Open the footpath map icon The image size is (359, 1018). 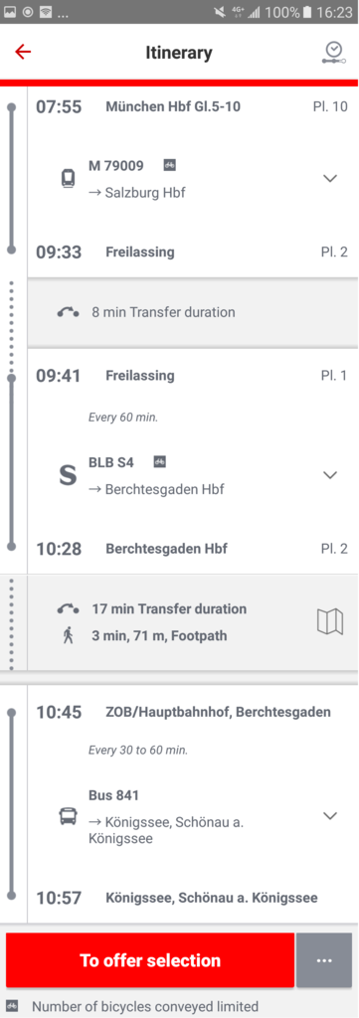[x=330, y=621]
